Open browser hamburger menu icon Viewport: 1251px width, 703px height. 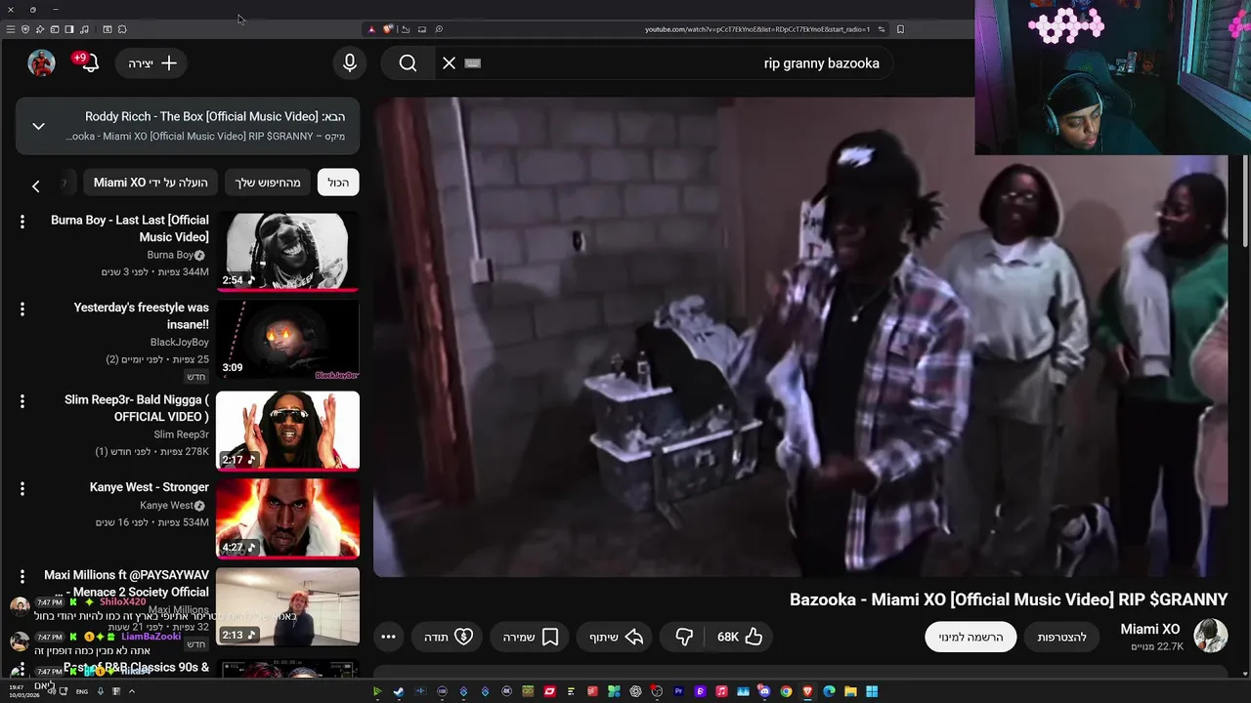pyautogui.click(x=11, y=29)
